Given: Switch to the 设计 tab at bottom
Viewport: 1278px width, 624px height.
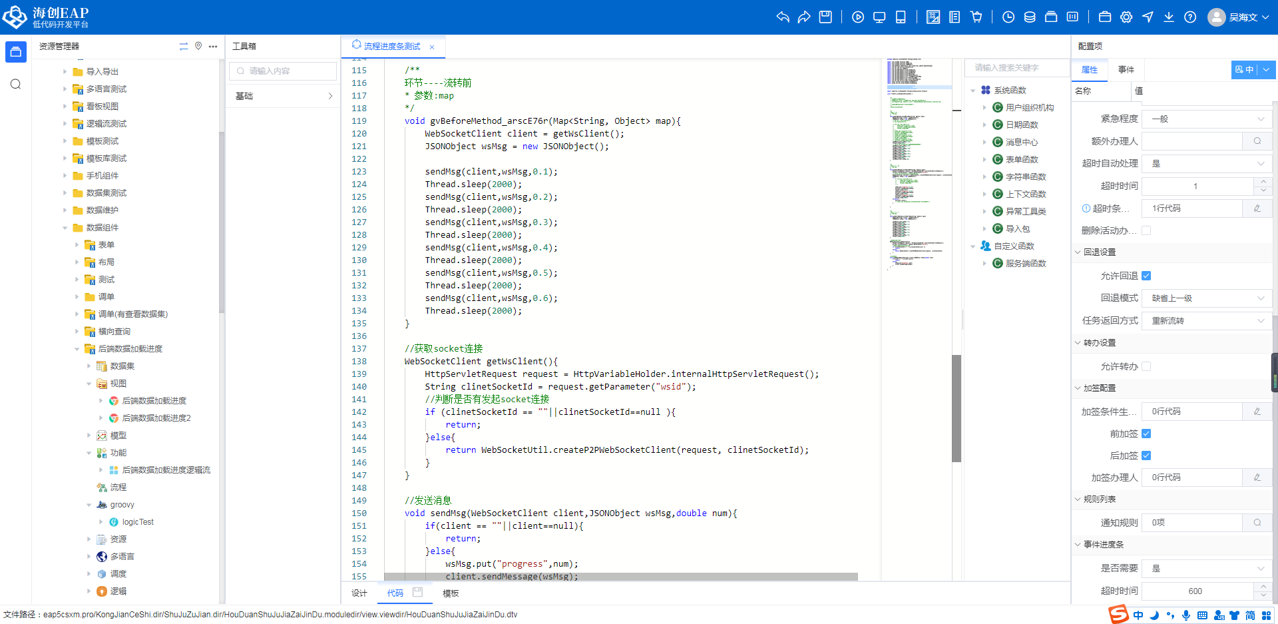Looking at the screenshot, I should click(359, 593).
